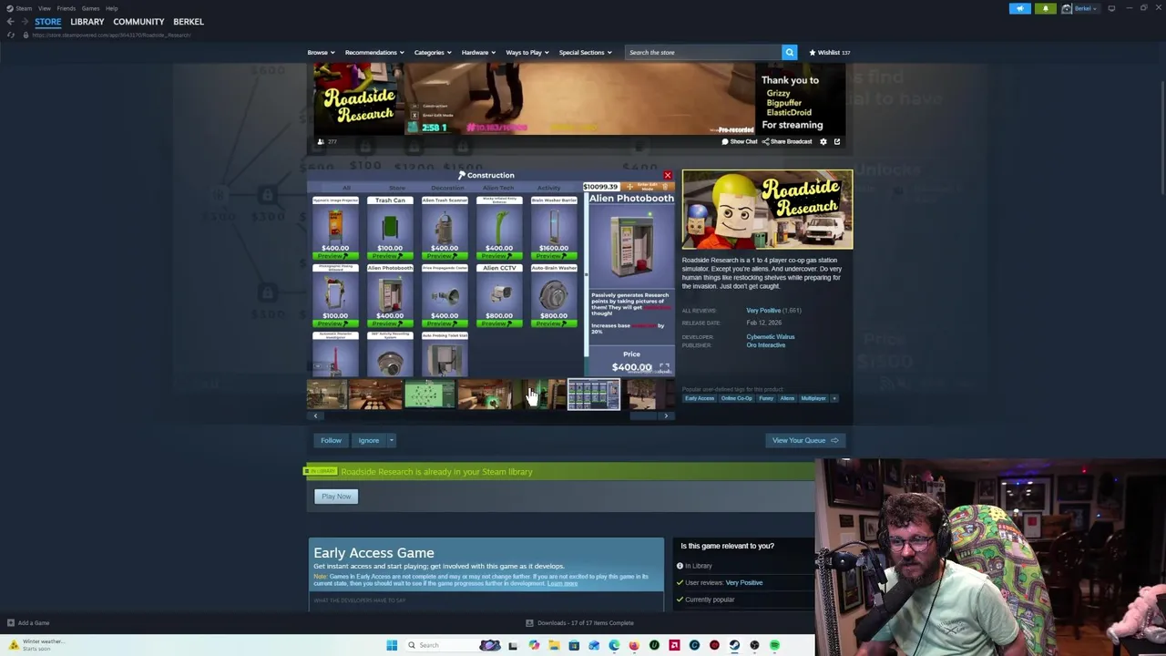Open the STORE tab
This screenshot has width=1166, height=656.
(48, 22)
